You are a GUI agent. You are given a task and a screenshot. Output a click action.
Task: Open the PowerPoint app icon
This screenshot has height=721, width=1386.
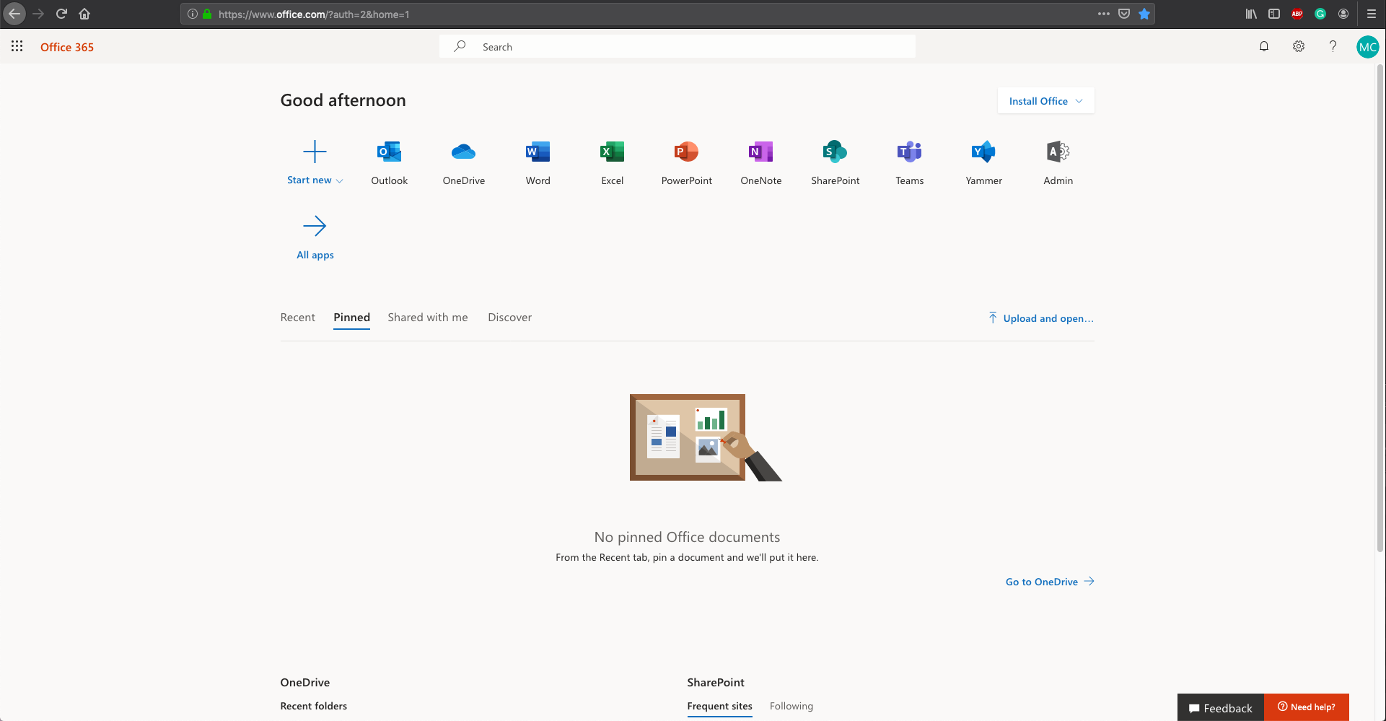686,152
